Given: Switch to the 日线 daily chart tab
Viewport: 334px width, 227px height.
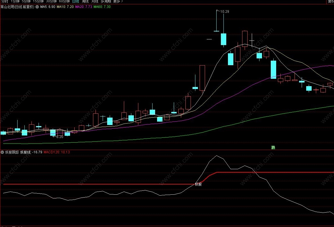Looking at the screenshot, I should click(x=76, y=1).
